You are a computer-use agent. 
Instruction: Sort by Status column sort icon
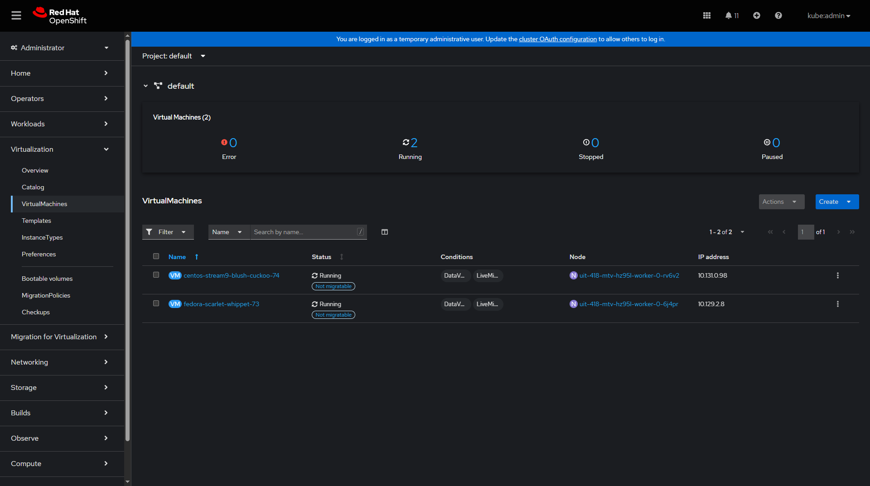coord(342,257)
